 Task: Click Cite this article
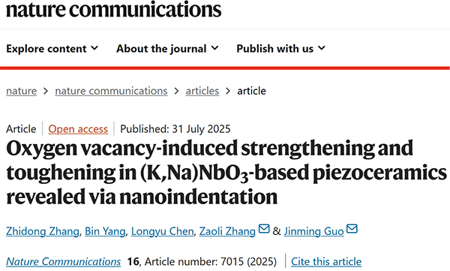tap(326, 261)
